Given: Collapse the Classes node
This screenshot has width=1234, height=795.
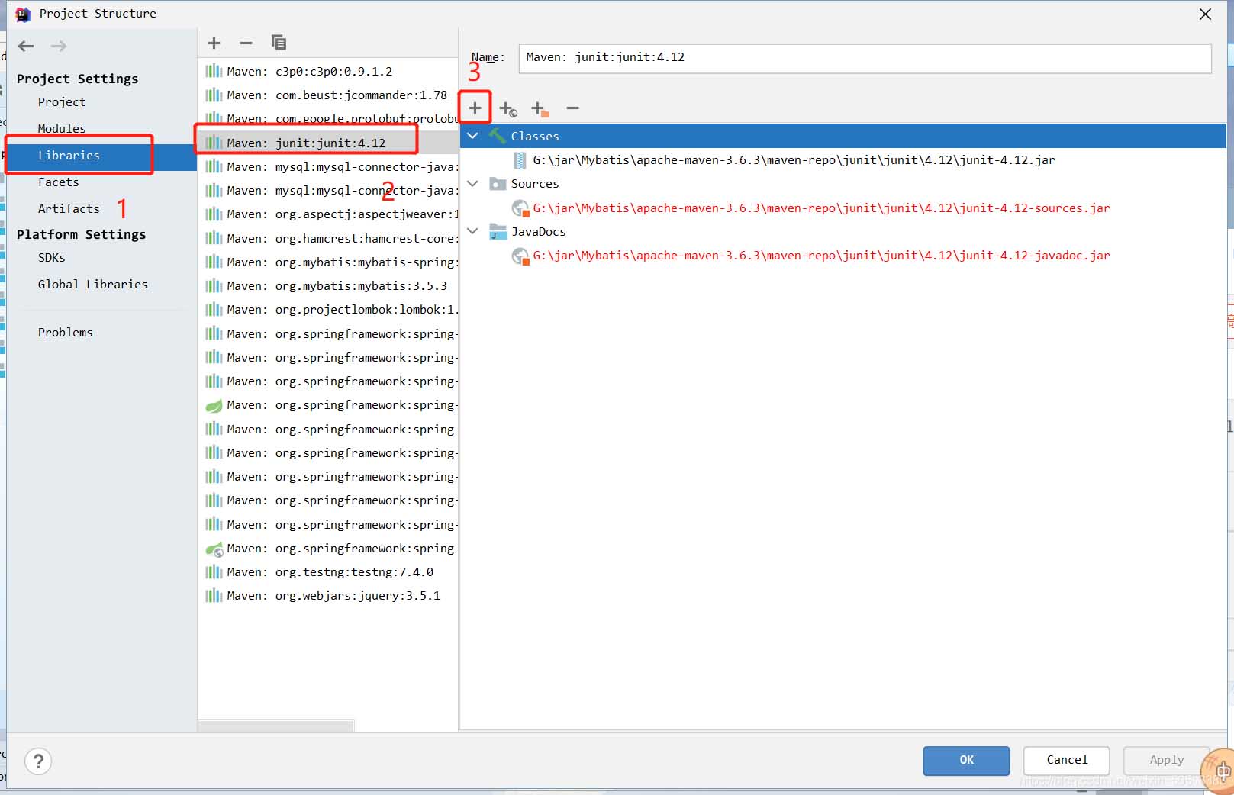Looking at the screenshot, I should pos(473,136).
